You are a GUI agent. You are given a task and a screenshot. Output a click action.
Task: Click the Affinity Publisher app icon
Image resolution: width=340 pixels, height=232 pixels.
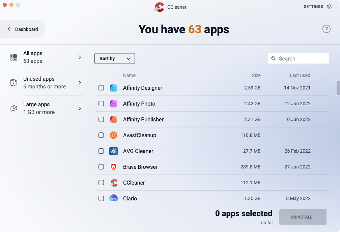(113, 119)
